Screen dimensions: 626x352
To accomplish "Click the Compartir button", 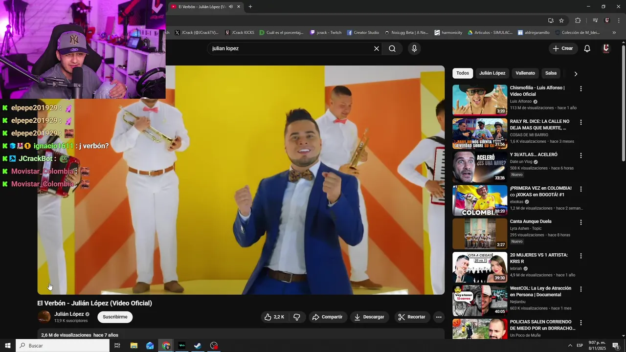I will [327, 317].
